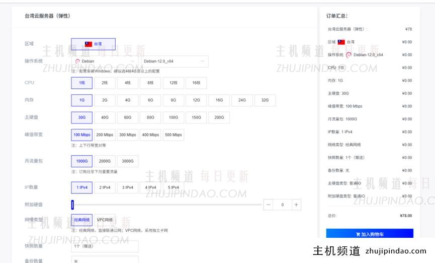Focus the additional disk value field
Image resolution: width=435 pixels, height=263 pixels.
283,205
